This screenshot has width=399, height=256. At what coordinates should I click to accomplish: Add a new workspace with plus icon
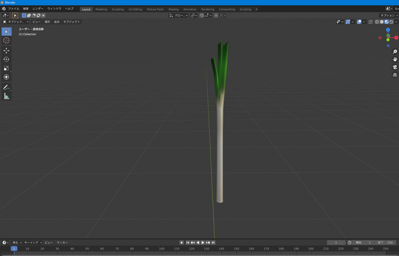256,10
